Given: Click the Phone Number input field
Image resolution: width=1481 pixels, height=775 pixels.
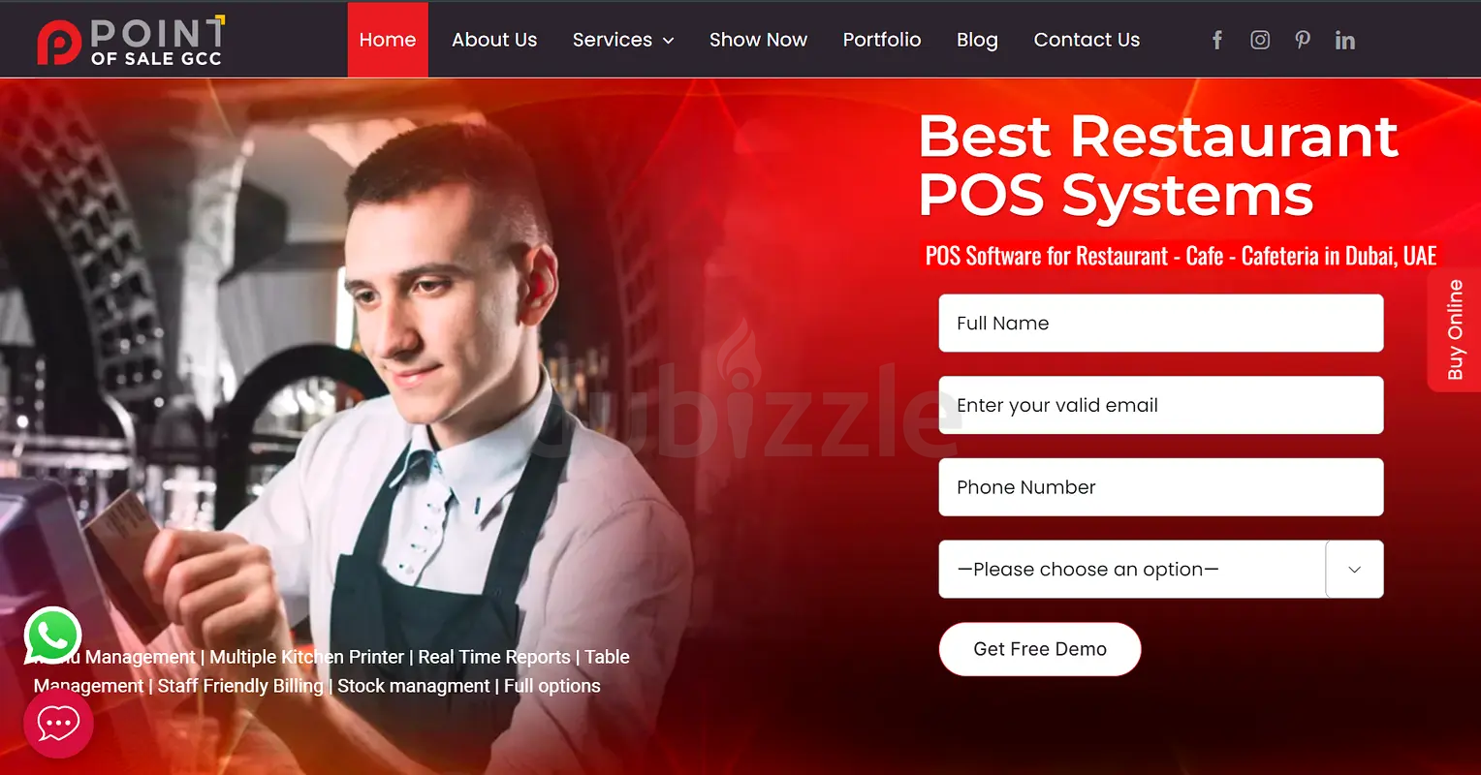Looking at the screenshot, I should pyautogui.click(x=1160, y=487).
